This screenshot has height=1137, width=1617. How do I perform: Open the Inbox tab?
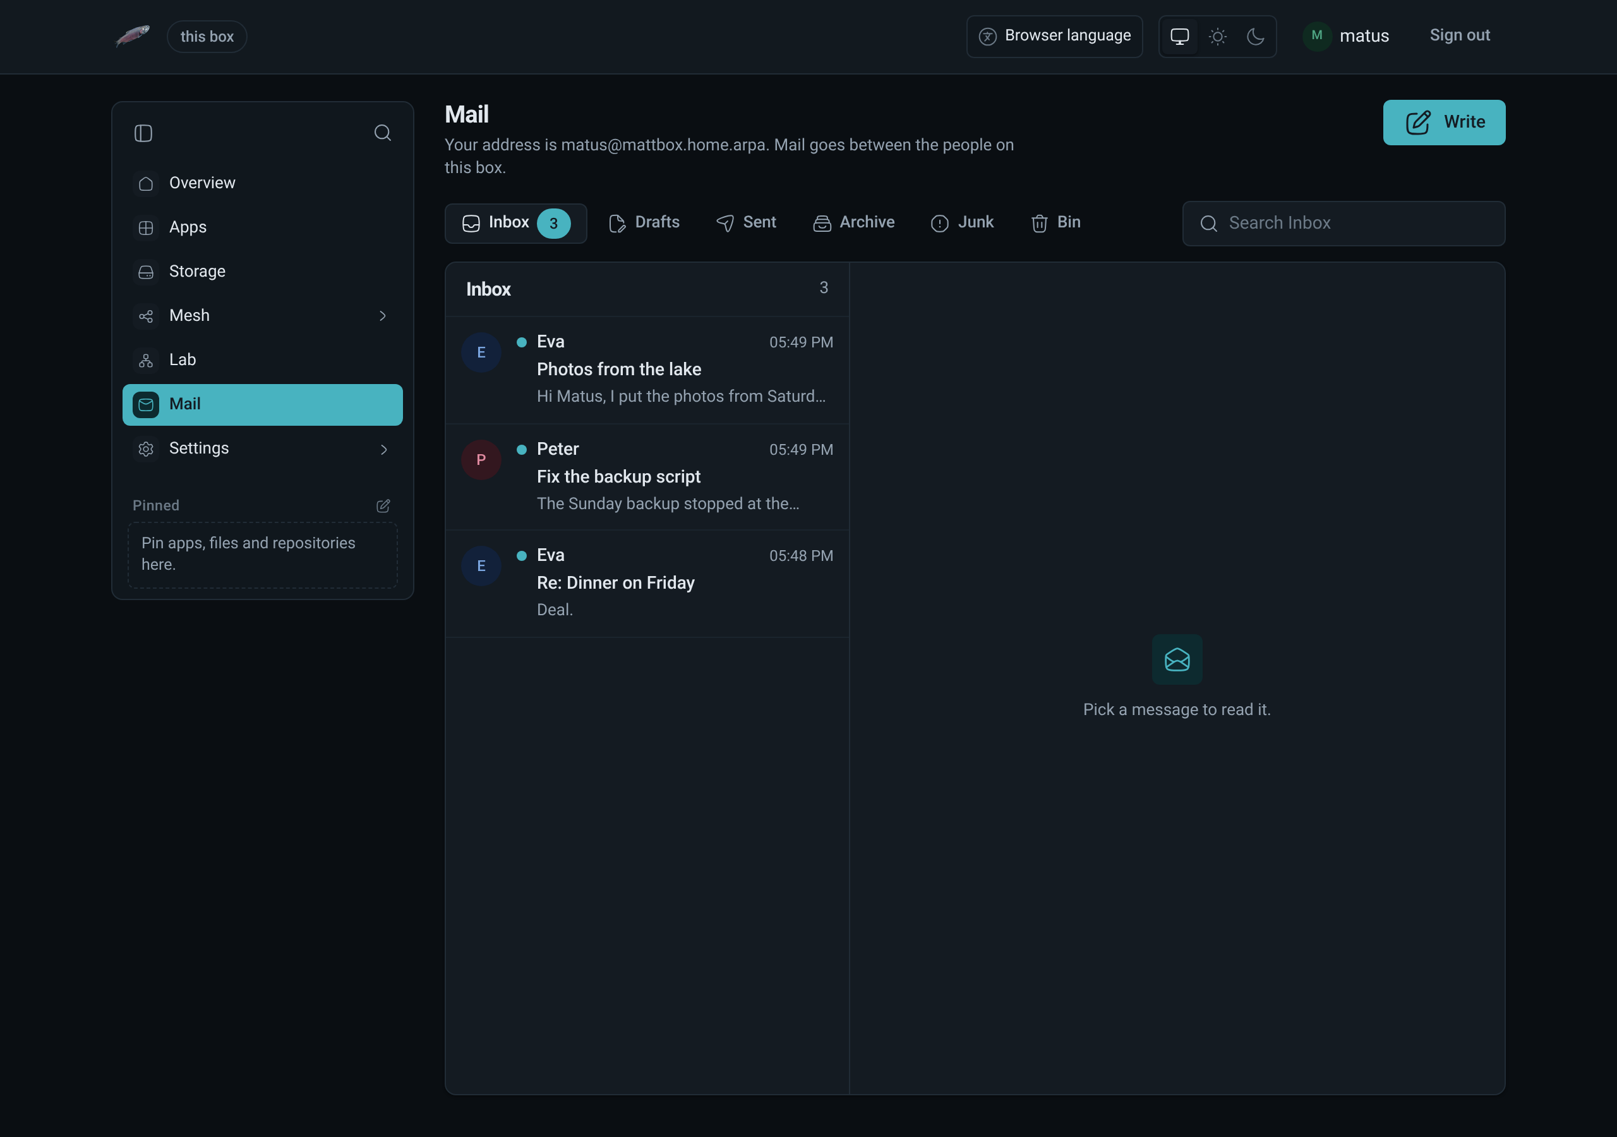tap(515, 224)
